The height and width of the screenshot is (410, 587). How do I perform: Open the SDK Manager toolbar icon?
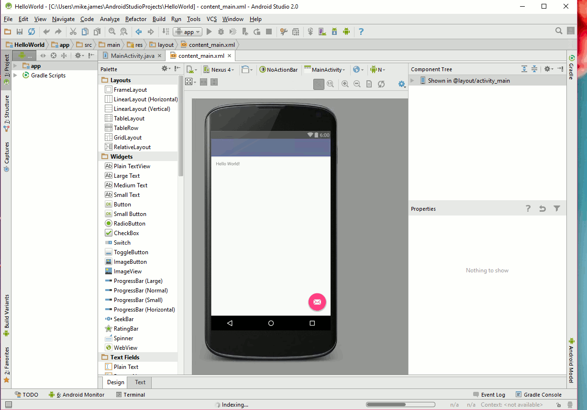tap(334, 32)
